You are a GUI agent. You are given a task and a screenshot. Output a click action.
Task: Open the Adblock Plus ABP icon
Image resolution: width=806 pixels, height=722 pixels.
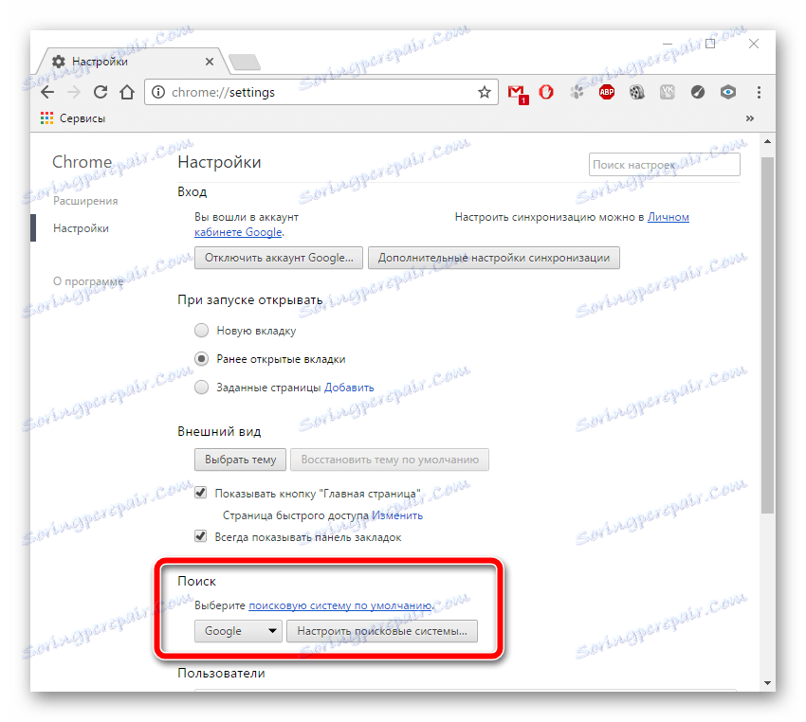pos(607,93)
